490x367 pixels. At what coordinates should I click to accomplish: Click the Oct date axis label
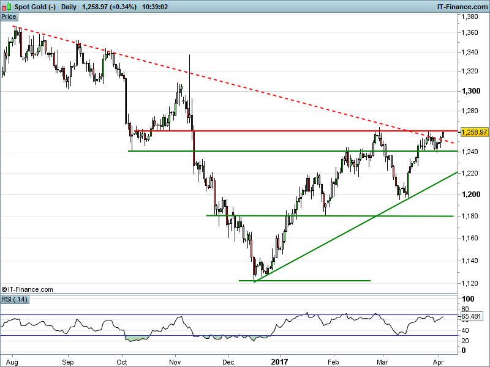pos(122,362)
